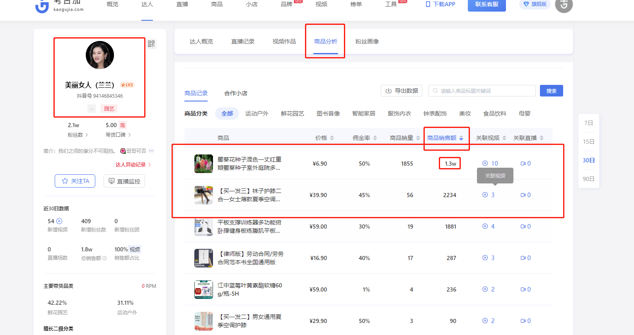Select the 7日 time range
This screenshot has height=335, width=634.
(588, 123)
